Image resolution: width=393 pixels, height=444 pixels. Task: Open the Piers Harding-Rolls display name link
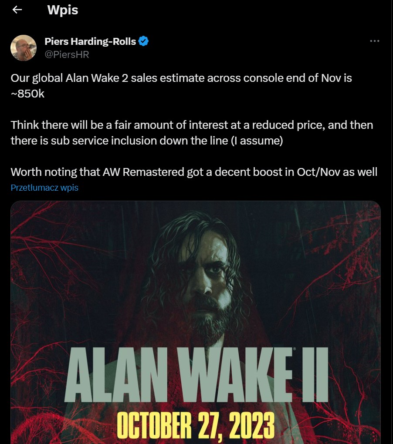pyautogui.click(x=90, y=41)
